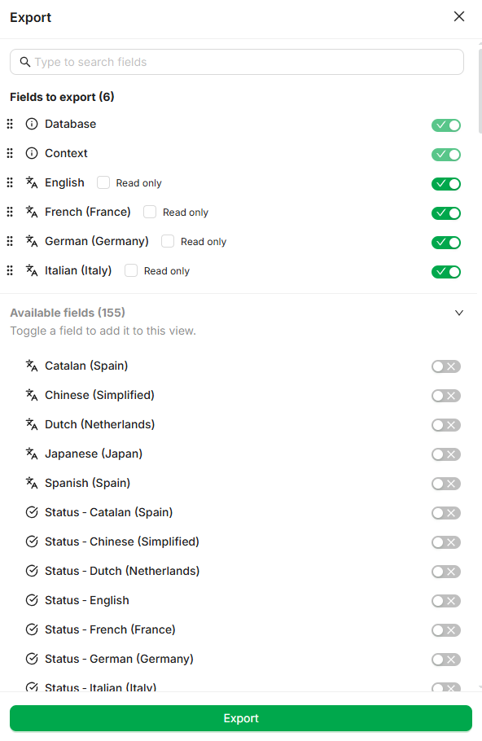Click the status check icon for Status - English

[x=32, y=600]
